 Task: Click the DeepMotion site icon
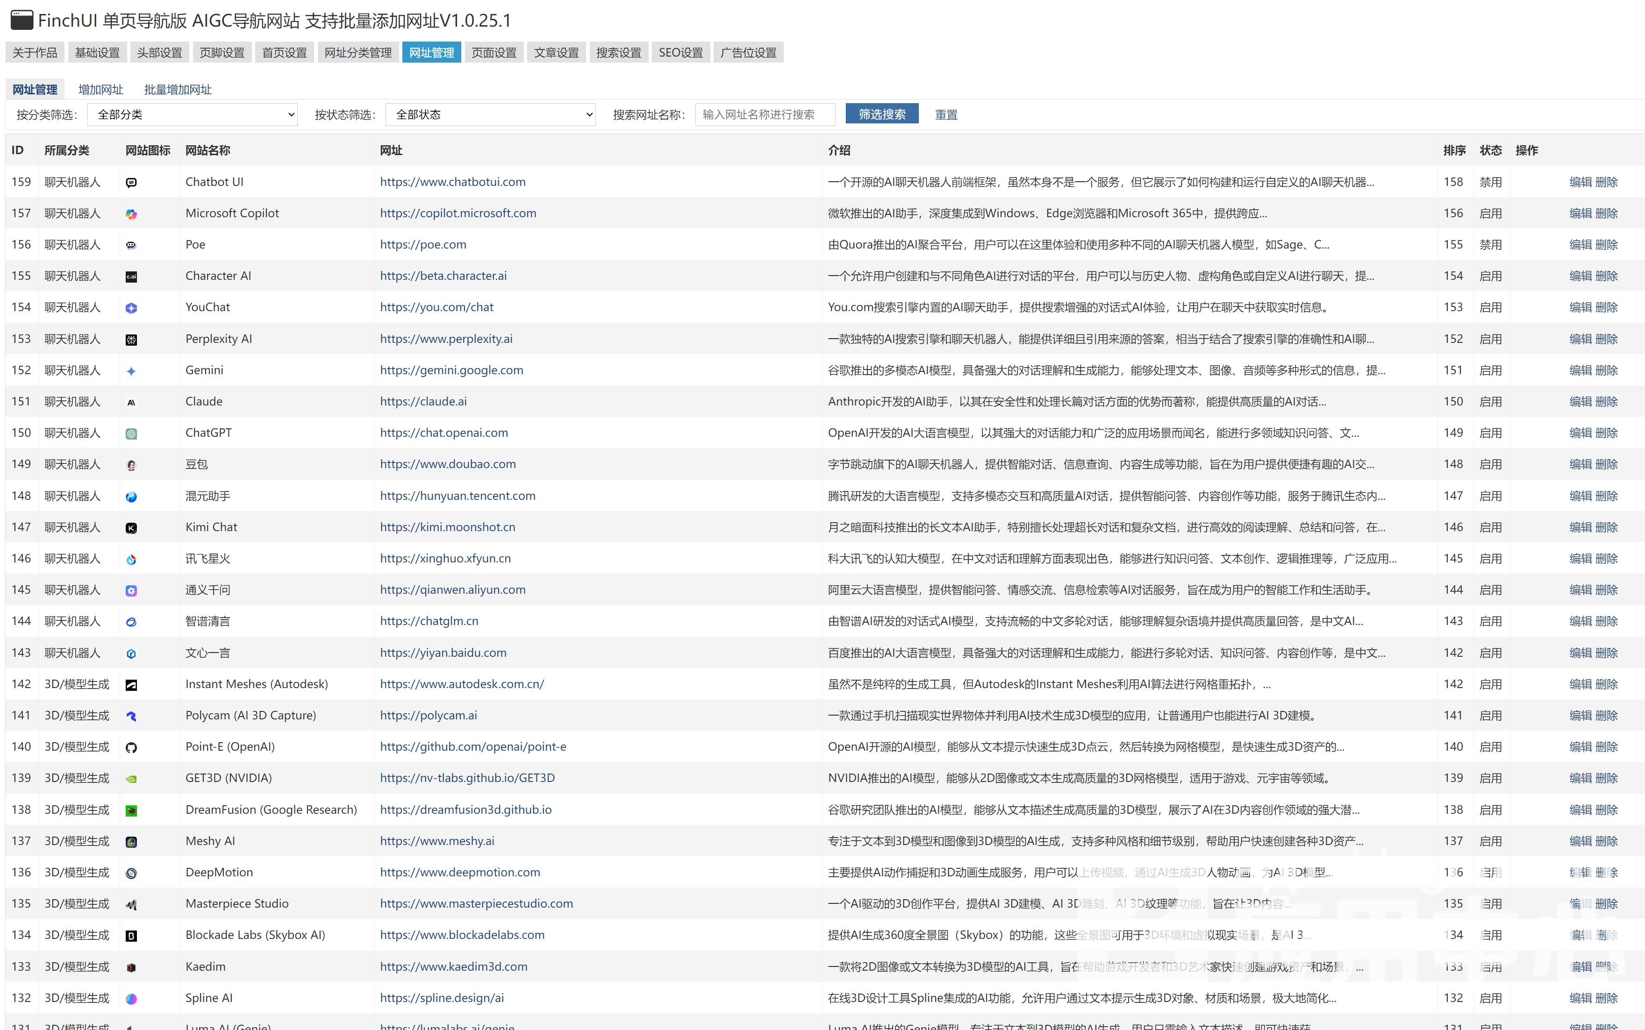[x=131, y=874]
